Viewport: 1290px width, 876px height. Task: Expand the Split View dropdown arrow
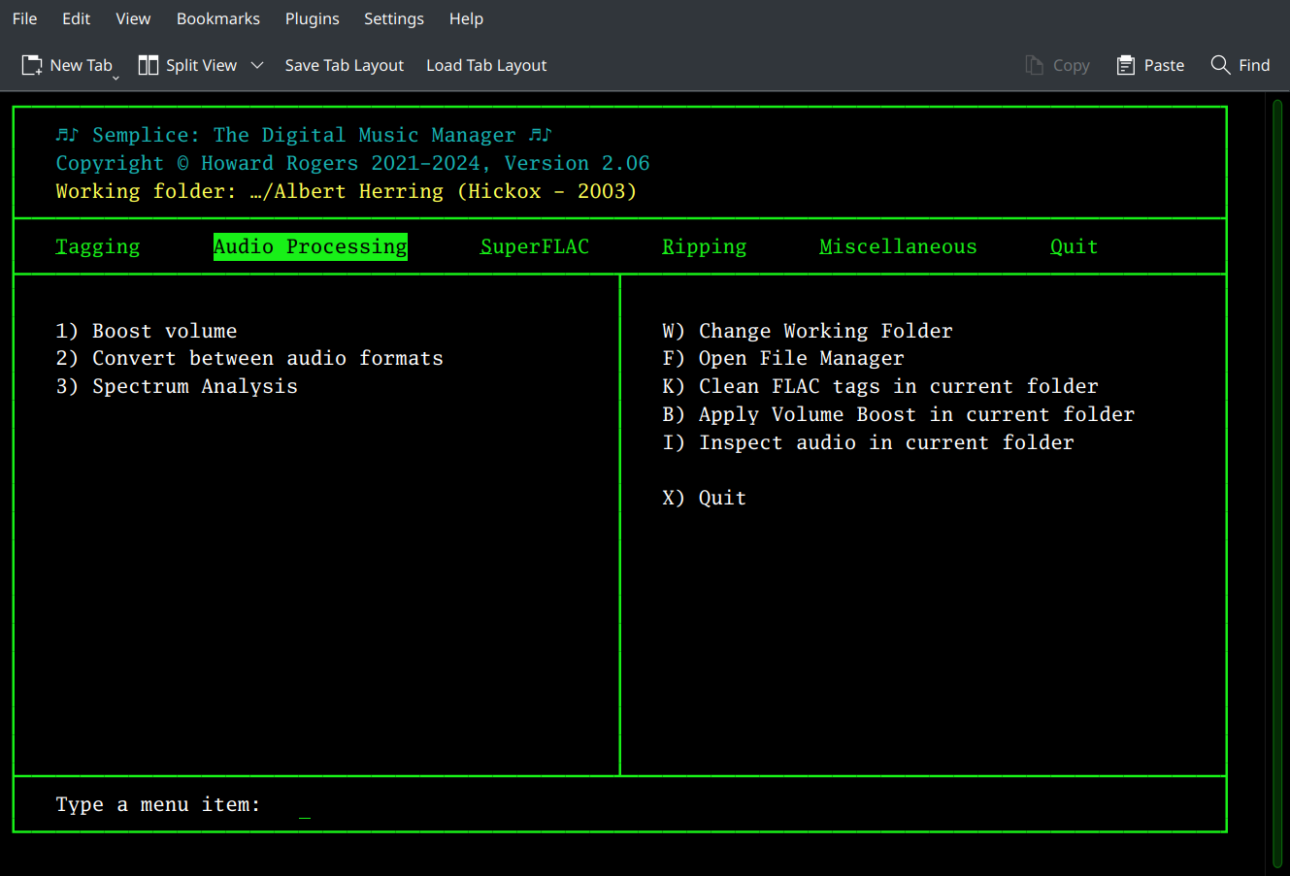click(257, 65)
